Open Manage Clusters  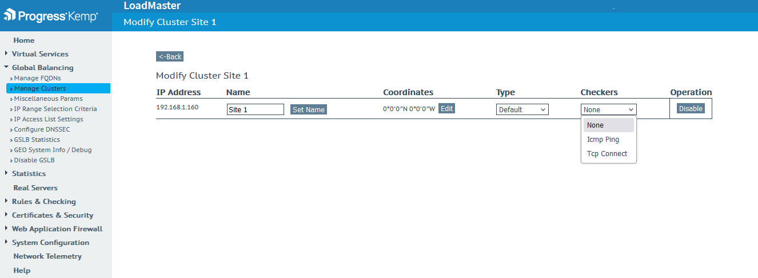(58, 88)
